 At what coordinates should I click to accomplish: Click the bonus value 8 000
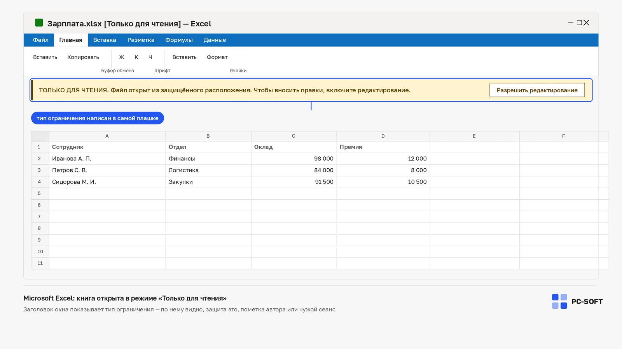383,170
